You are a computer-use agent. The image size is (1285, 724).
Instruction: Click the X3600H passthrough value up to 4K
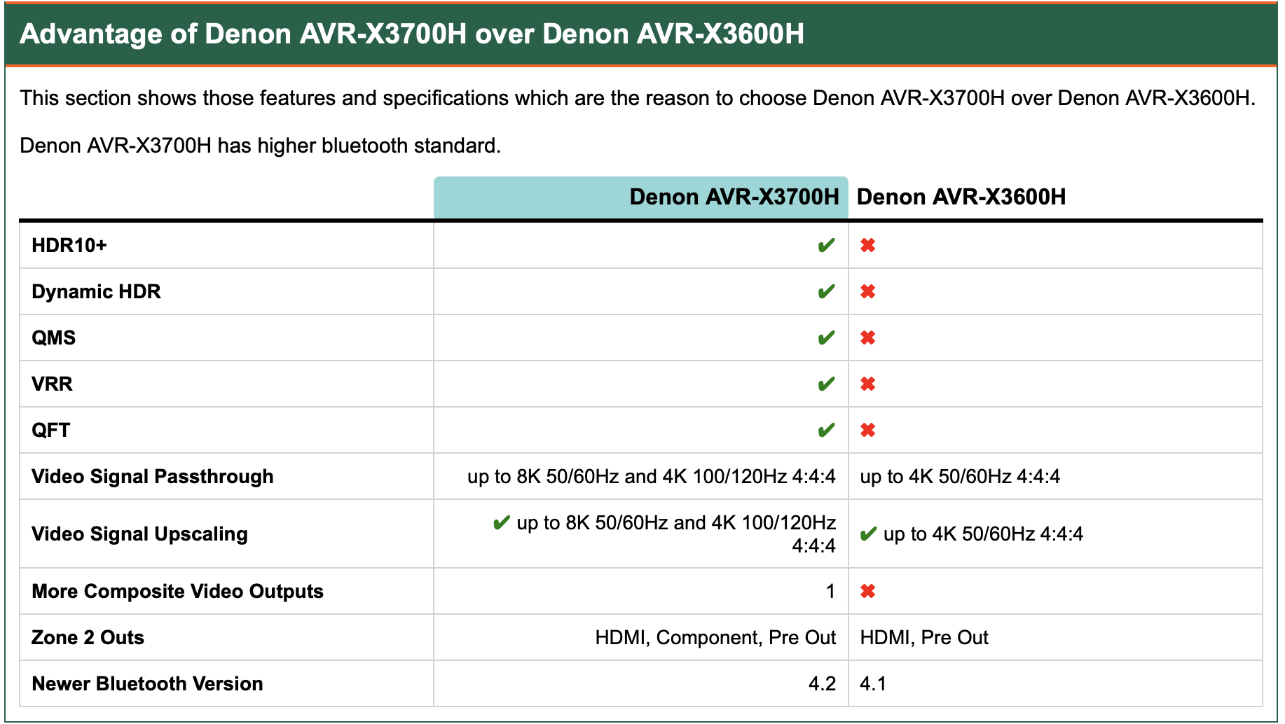click(x=960, y=477)
